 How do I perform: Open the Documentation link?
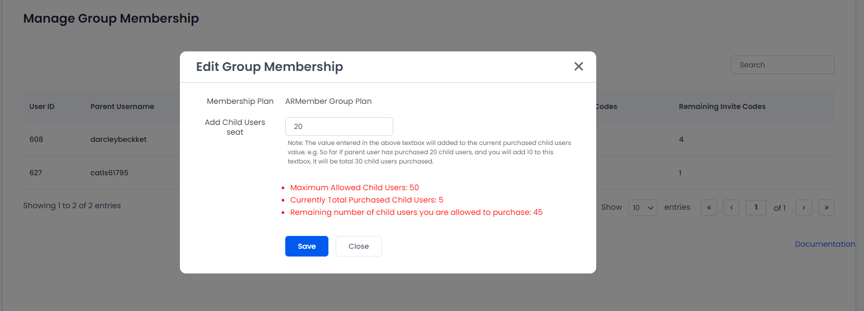coord(825,244)
